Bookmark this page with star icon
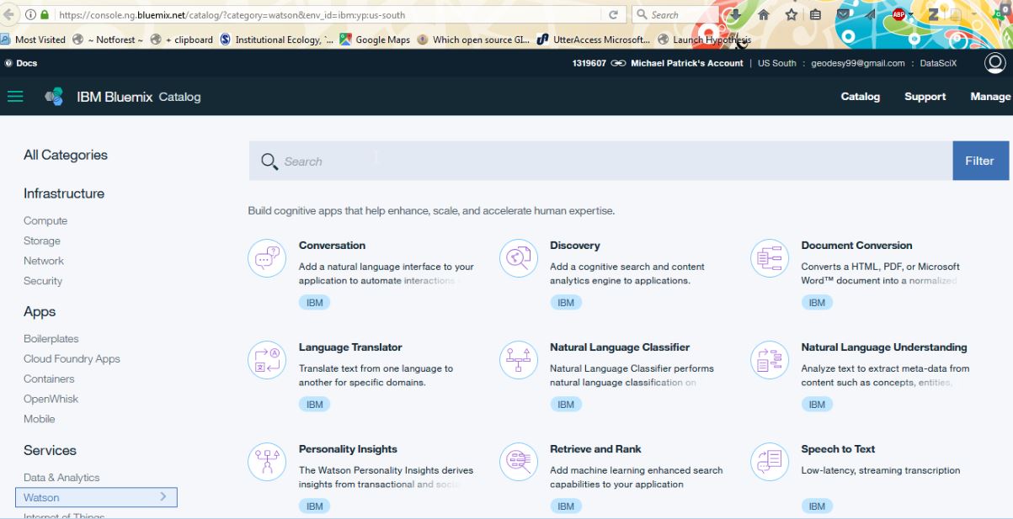Screen dimensions: 1013x519 [x=791, y=15]
